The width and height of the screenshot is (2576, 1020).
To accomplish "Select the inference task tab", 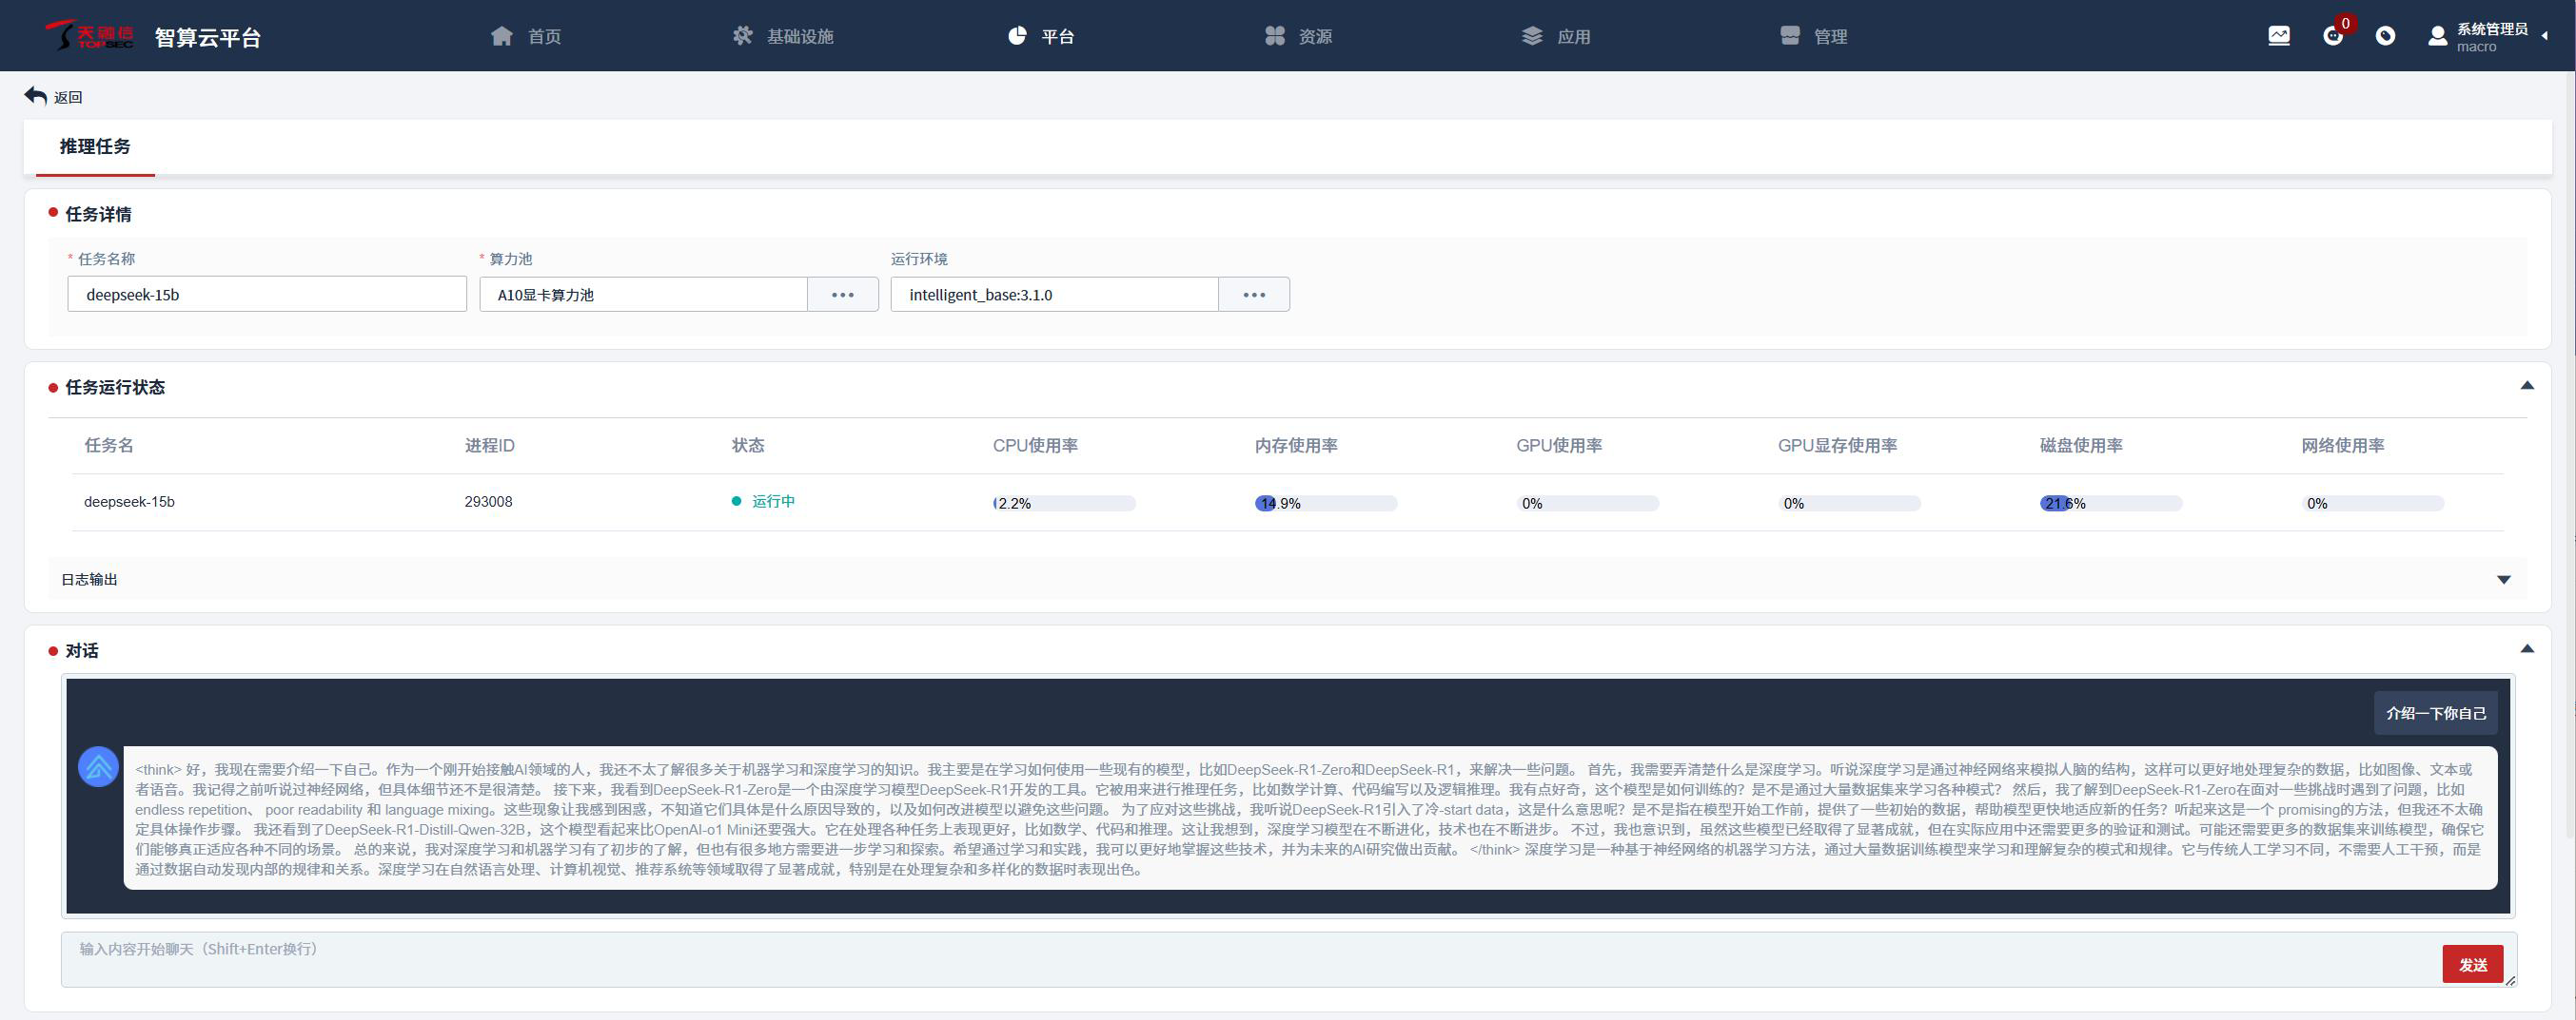I will tap(95, 146).
